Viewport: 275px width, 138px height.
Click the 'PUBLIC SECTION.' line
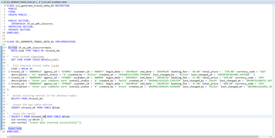(x=19, y=21)
